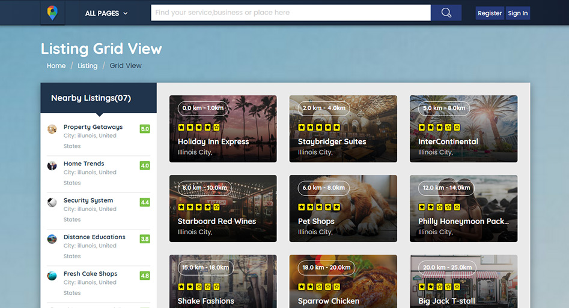Click the 0.0 km - 1.0km distance badge

pos(203,108)
